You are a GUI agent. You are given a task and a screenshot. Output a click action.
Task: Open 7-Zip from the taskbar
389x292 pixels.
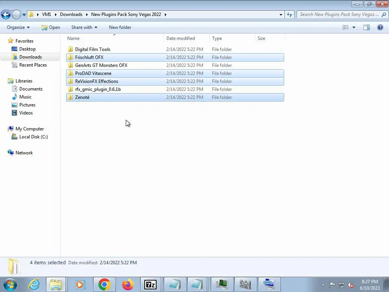150,284
